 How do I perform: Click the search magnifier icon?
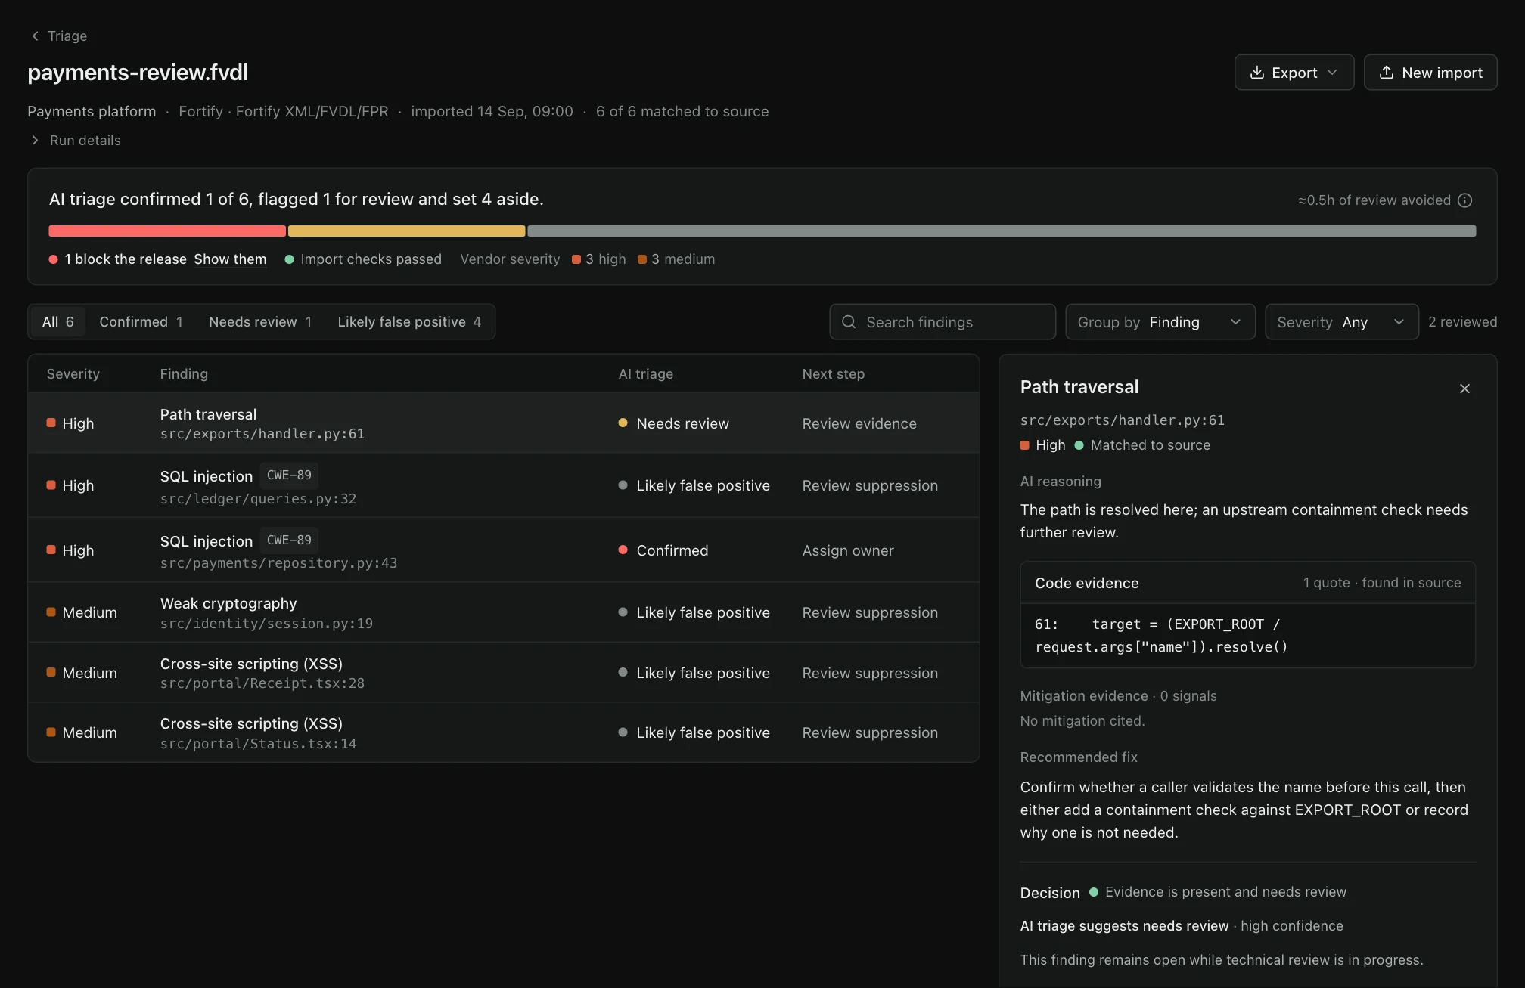[849, 322]
